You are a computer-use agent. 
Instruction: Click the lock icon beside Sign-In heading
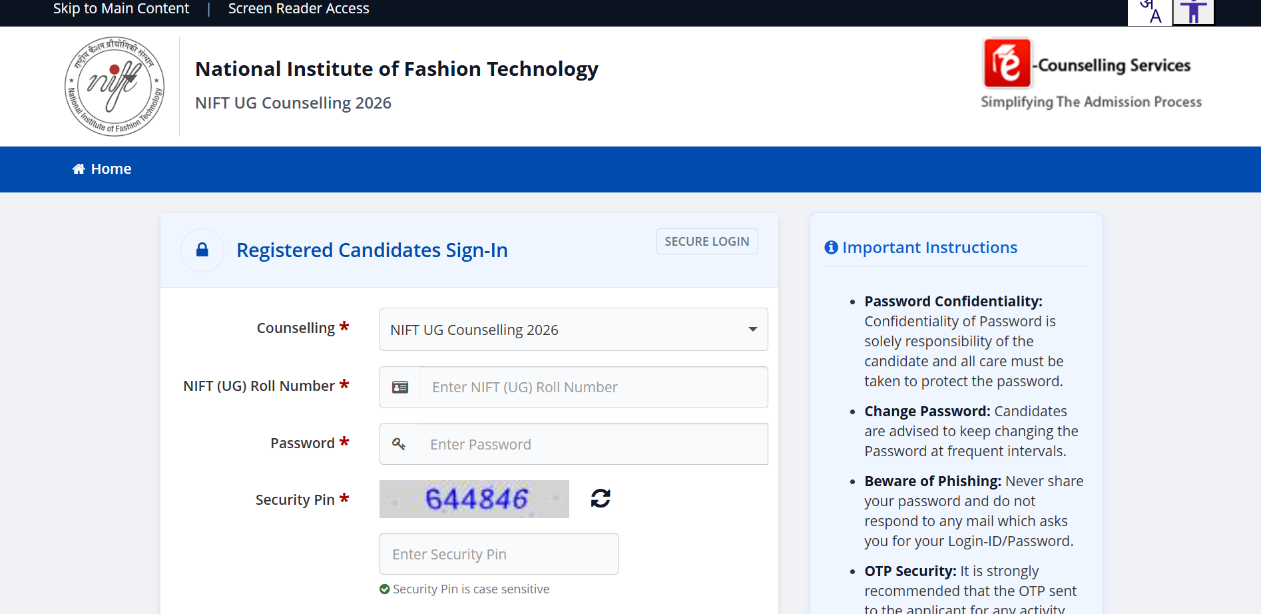tap(202, 250)
